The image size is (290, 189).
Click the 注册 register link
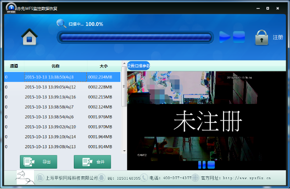pos(278,37)
